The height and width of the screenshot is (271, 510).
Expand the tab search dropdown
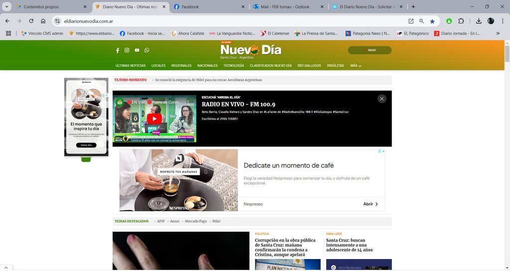tap(6, 6)
